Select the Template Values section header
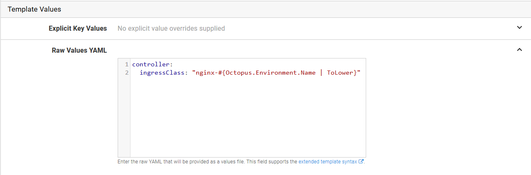The width and height of the screenshot is (531, 175). coord(34,9)
